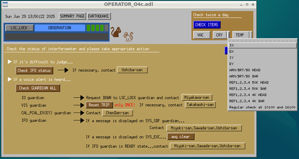
Task: Contact Ushiba-san via IFO status button
Action: (x=132, y=70)
